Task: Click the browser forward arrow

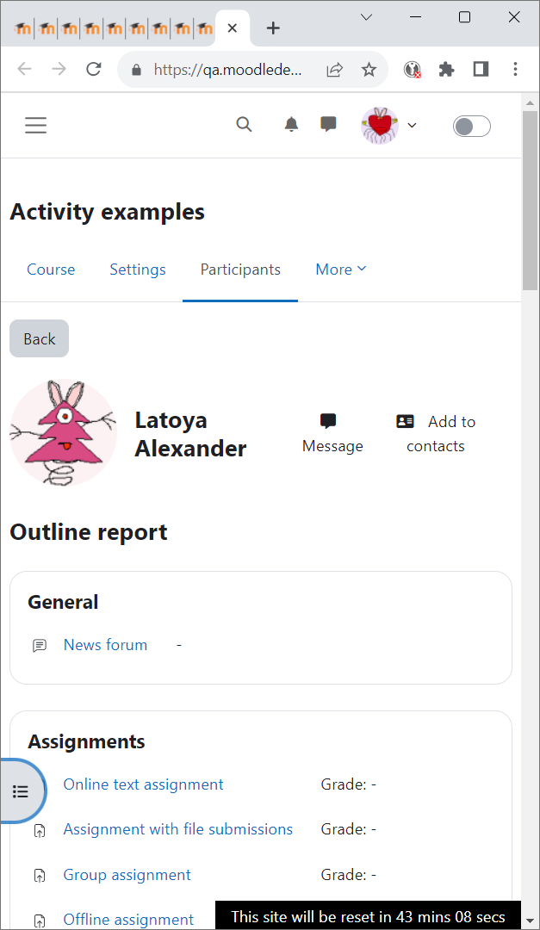Action: pos(59,70)
